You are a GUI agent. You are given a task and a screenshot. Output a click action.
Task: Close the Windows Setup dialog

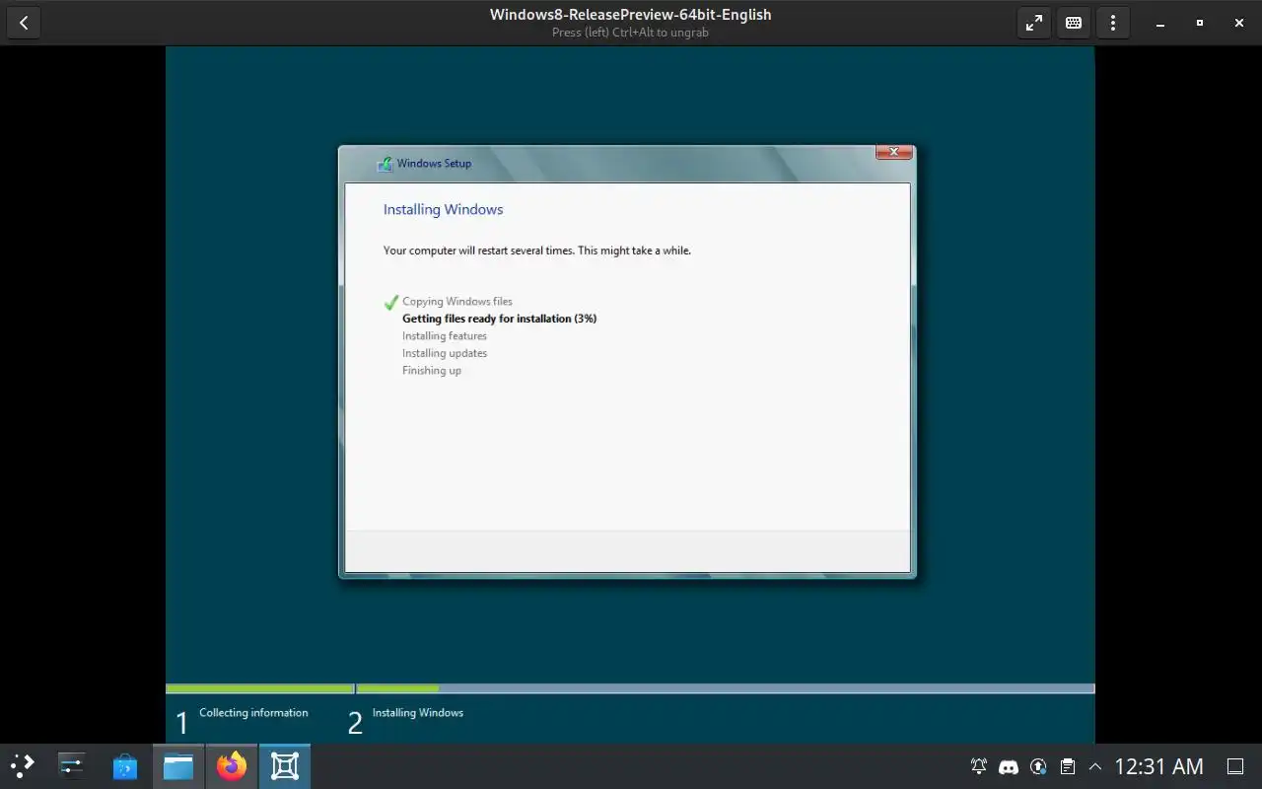pos(893,152)
